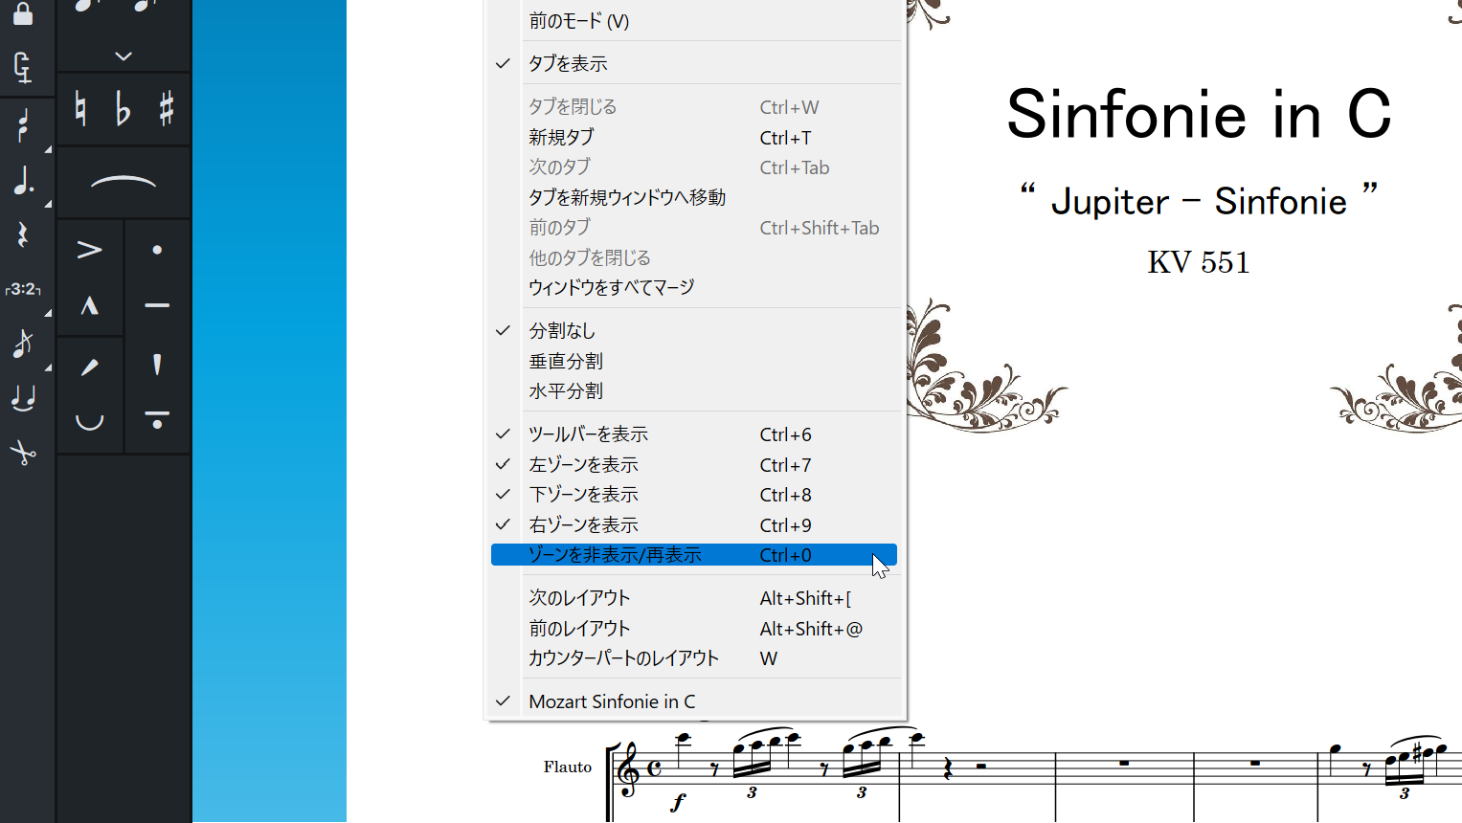This screenshot has width=1462, height=823.
Task: Toggle 下ゾーンを表示 option
Action: [696, 495]
